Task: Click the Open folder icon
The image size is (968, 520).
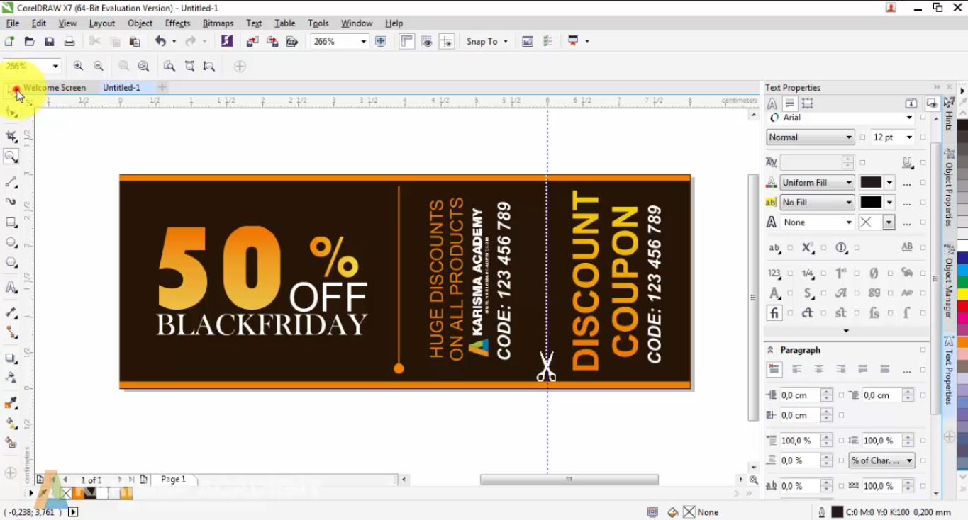Action: (29, 42)
